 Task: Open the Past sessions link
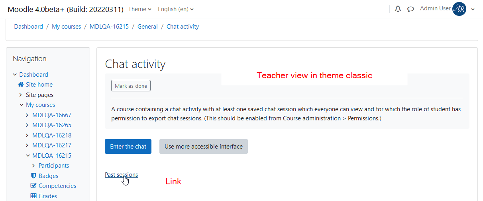point(121,175)
